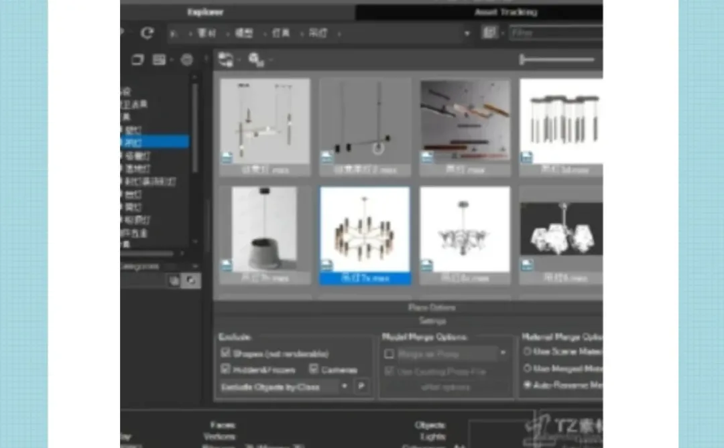Expand the arrow beside the list-layout icon
This screenshot has width=724, height=448.
click(172, 60)
